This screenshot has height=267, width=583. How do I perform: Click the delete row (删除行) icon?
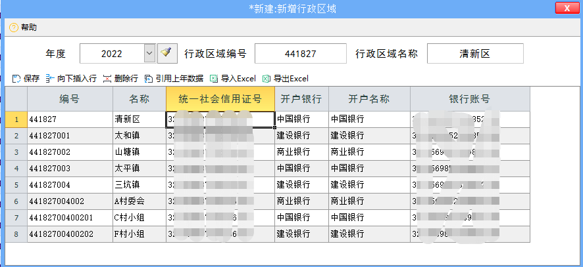(107, 79)
